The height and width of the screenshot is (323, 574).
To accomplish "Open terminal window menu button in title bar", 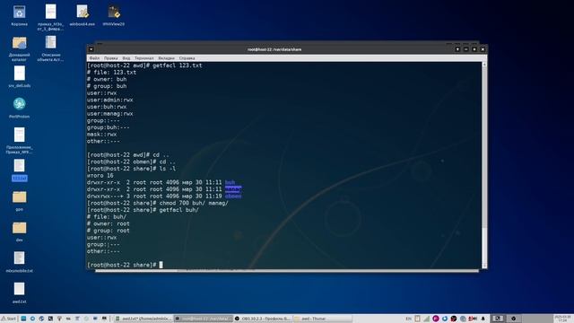I will coord(91,49).
